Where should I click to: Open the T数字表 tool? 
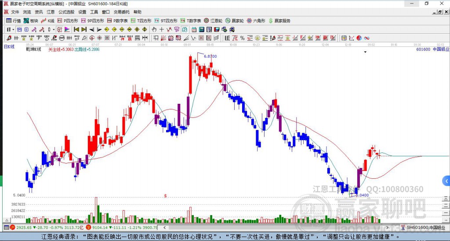[x=191, y=21]
